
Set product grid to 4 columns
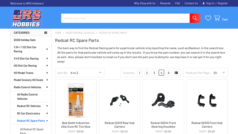tap(161, 73)
